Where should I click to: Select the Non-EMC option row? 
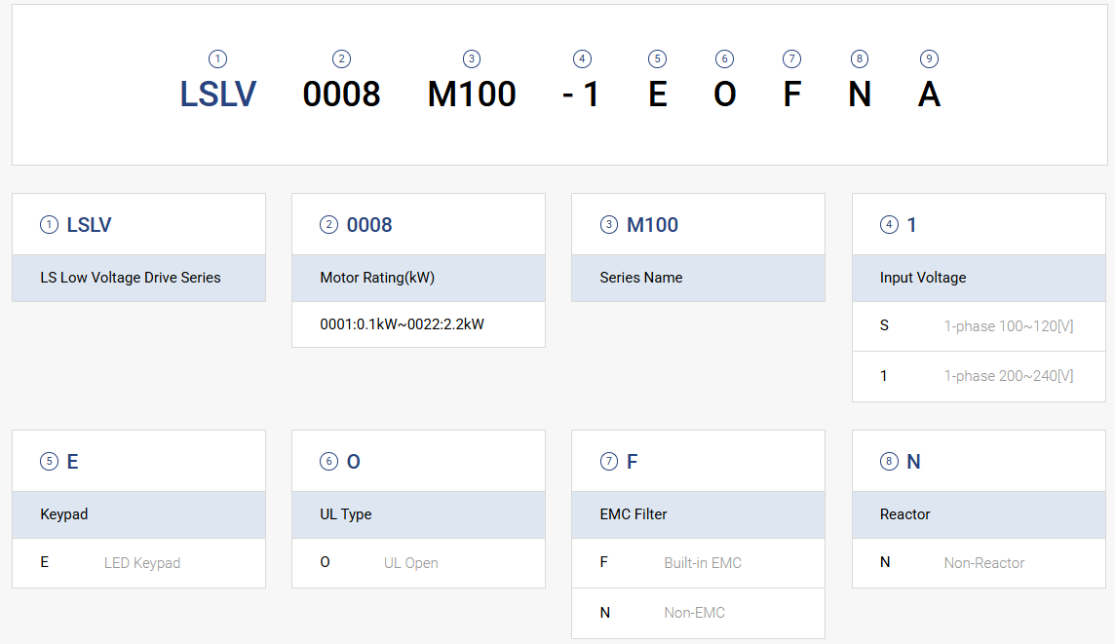click(698, 613)
